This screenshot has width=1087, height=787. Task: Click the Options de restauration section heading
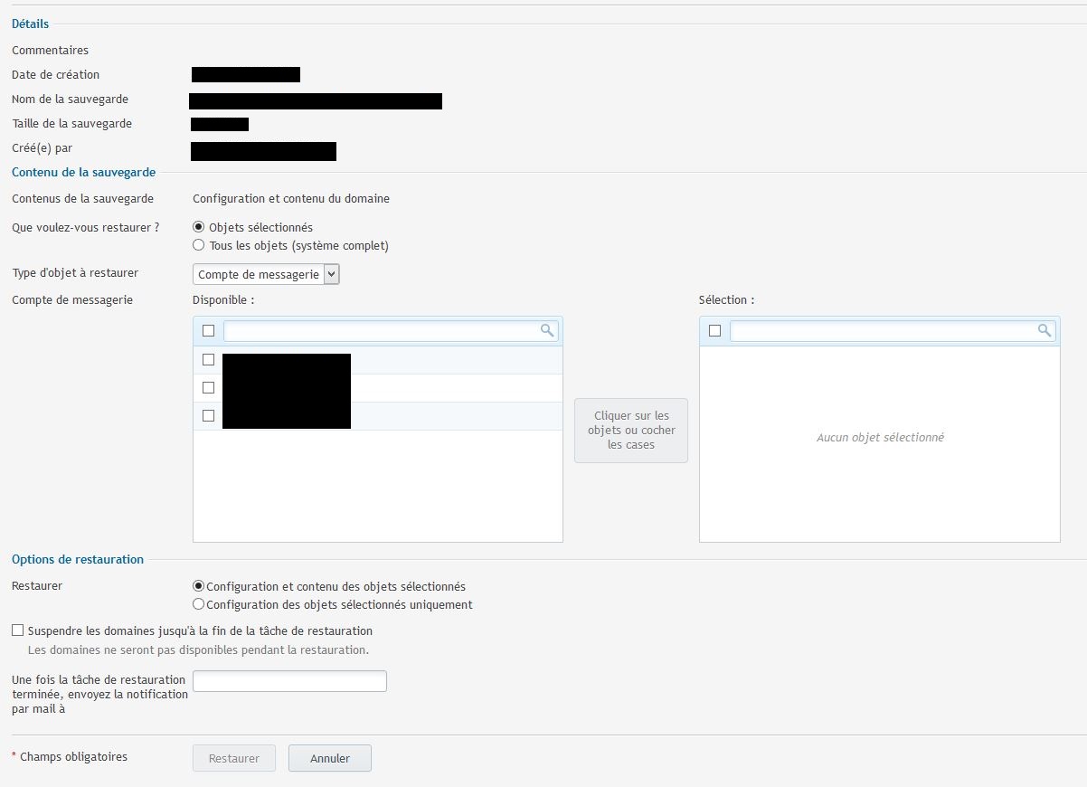(77, 559)
